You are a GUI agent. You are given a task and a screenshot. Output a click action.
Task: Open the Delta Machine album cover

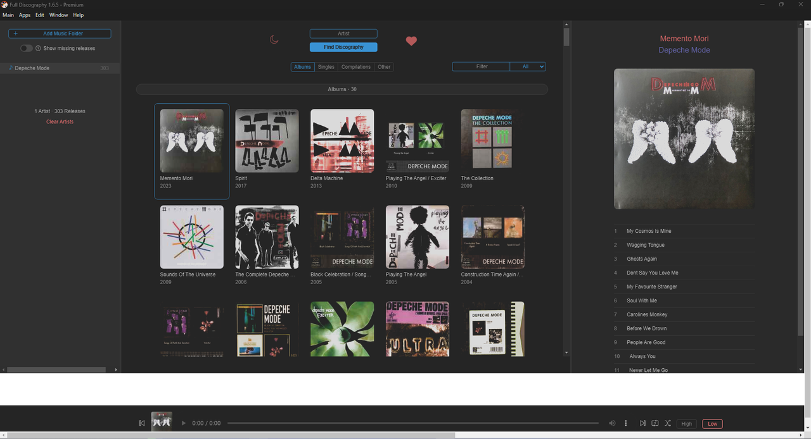(342, 140)
